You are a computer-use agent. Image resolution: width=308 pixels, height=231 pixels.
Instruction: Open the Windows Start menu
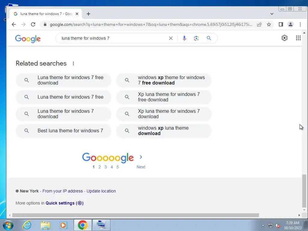point(8,225)
